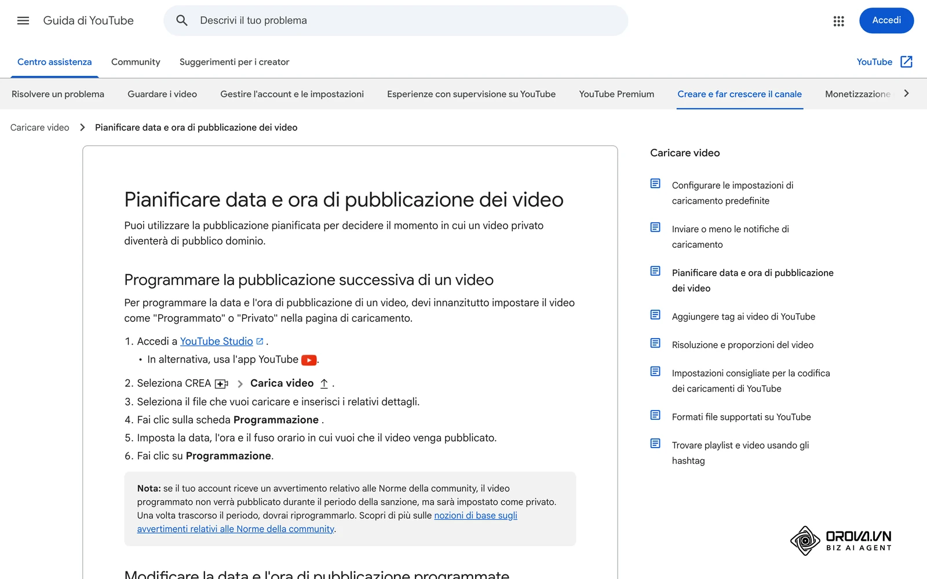Select Esperienze con supervisione su YouTube
The width and height of the screenshot is (927, 579).
click(471, 94)
